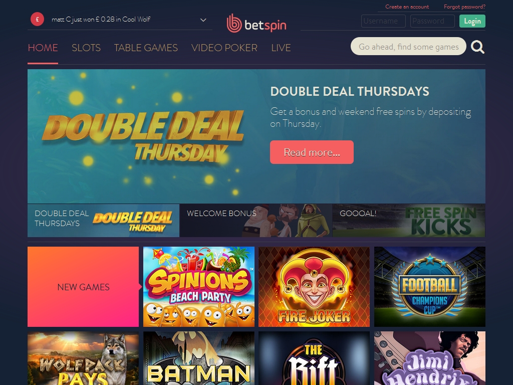Launch the Fire Joker game

tap(314, 287)
